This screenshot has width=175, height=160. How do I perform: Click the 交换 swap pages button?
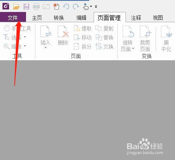click(104, 47)
